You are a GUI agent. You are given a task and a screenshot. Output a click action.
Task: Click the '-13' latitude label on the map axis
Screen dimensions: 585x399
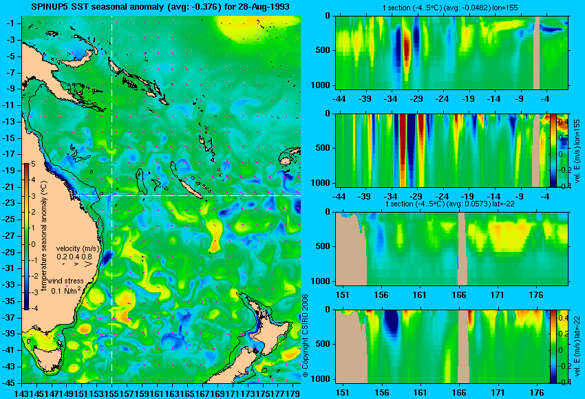coord(8,121)
